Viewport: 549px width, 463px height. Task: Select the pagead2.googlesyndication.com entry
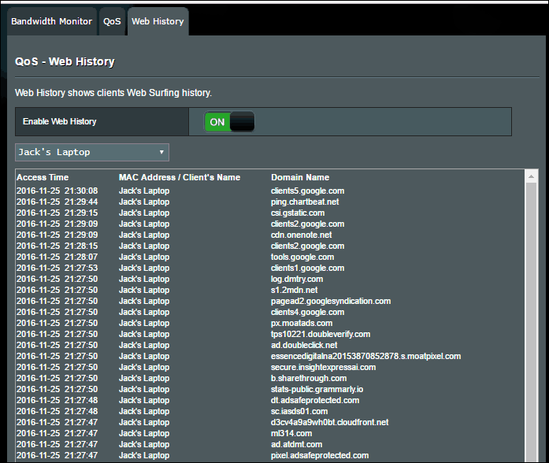(x=331, y=301)
